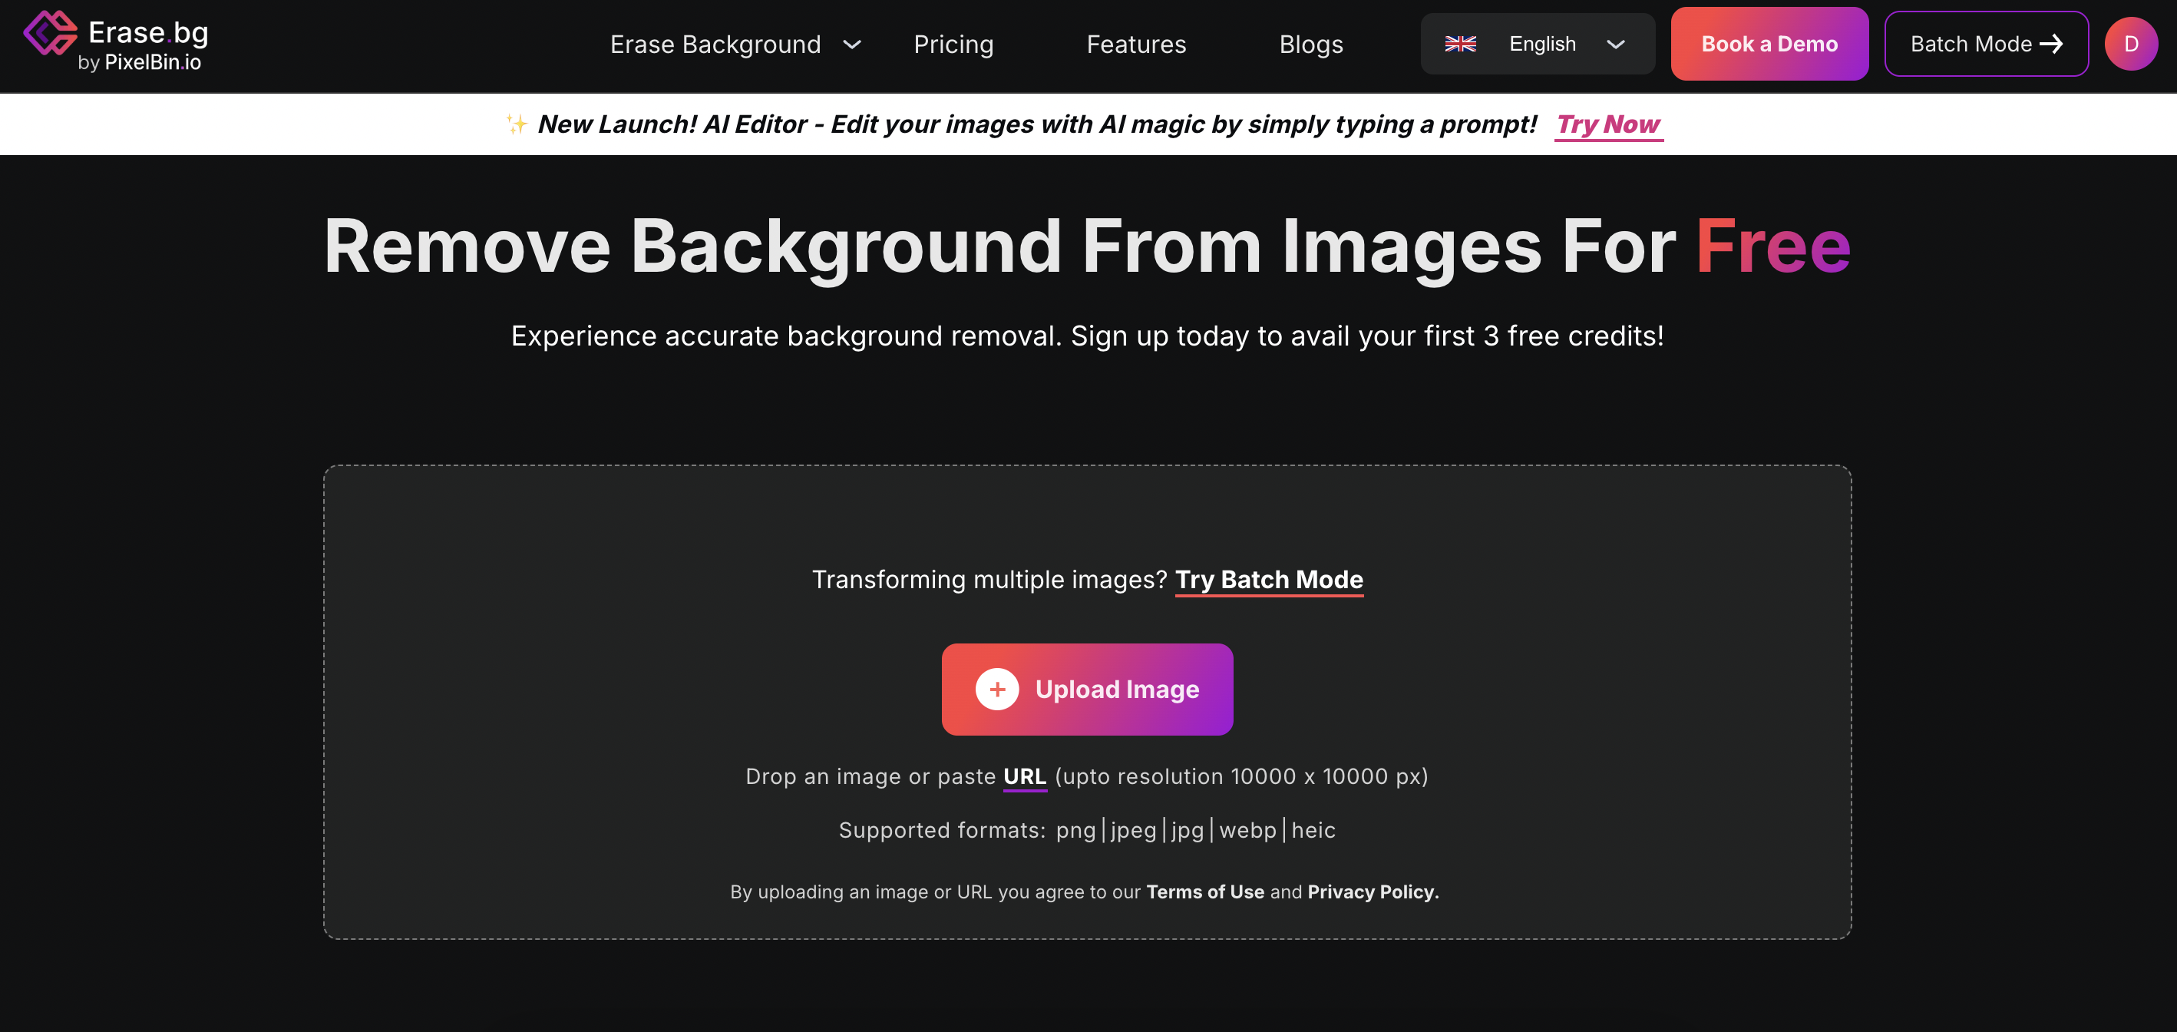Viewport: 2177px width, 1032px height.
Task: Follow the Try Now link
Action: coord(1607,124)
